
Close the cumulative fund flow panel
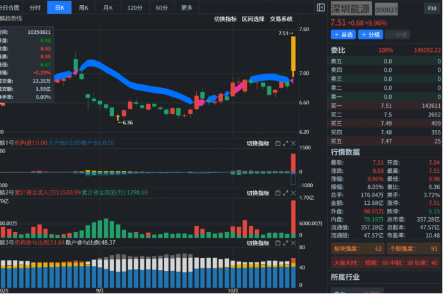pos(294,192)
